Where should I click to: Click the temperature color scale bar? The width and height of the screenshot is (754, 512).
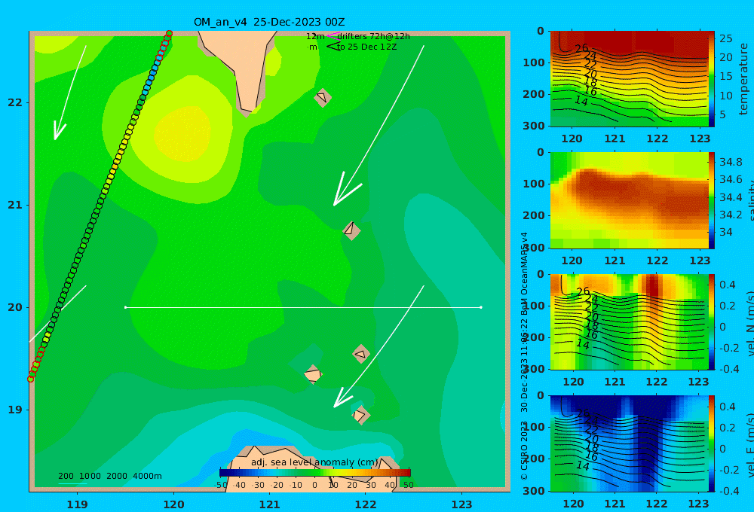(x=712, y=79)
